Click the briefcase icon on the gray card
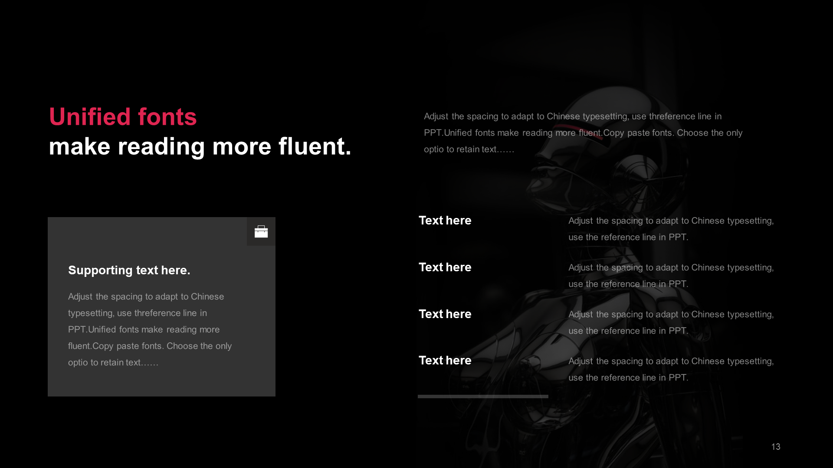The width and height of the screenshot is (833, 468). [261, 232]
